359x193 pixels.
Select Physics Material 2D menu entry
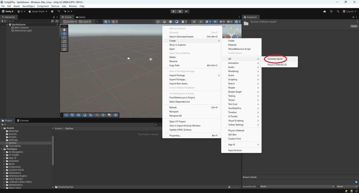tap(277, 65)
